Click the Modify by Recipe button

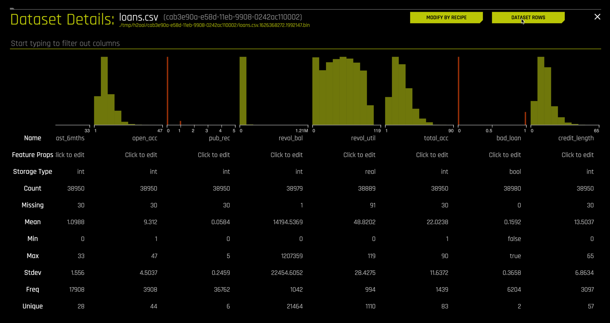pyautogui.click(x=446, y=18)
